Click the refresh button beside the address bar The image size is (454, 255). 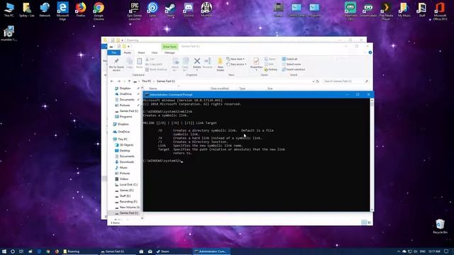(x=318, y=81)
